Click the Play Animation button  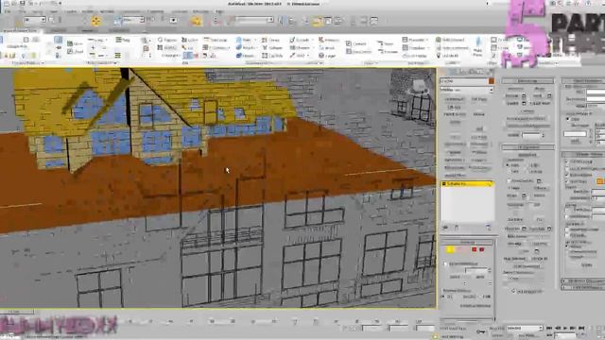coord(565,328)
